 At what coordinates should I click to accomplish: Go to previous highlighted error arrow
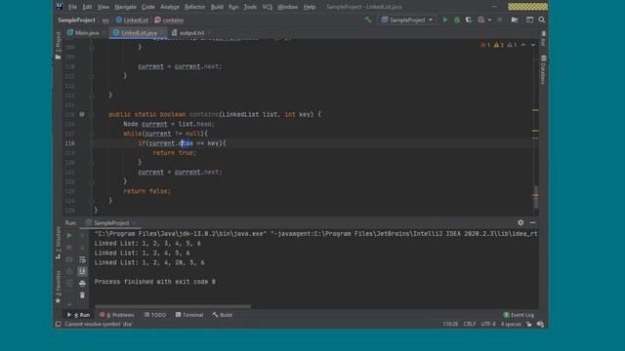tap(523, 45)
